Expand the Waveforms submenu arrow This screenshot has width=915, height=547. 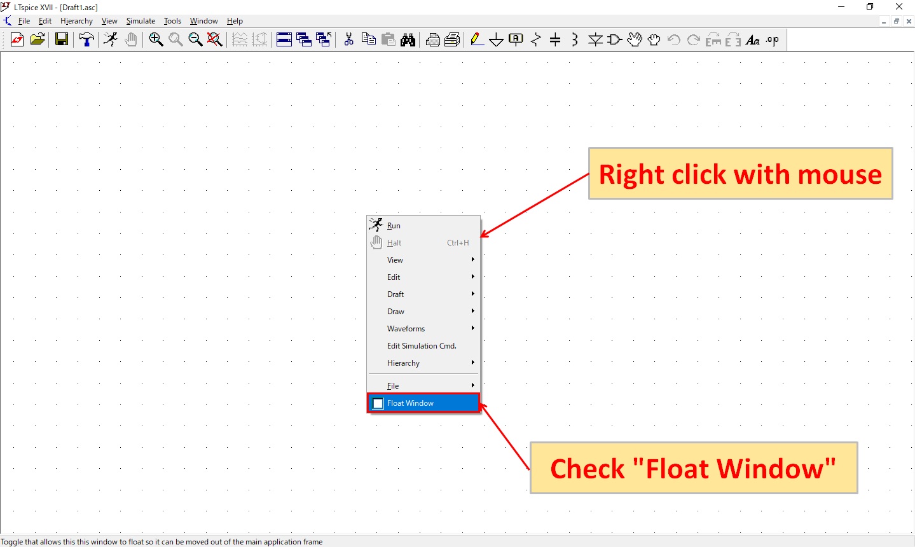click(x=472, y=329)
